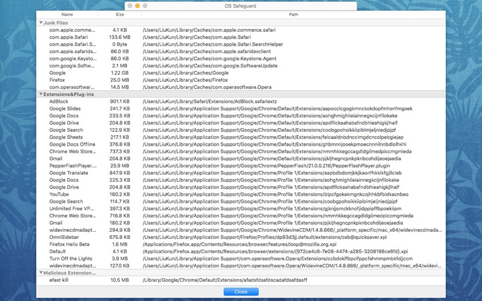Click the loop@mozilla.org.xpi path

tap(239, 244)
